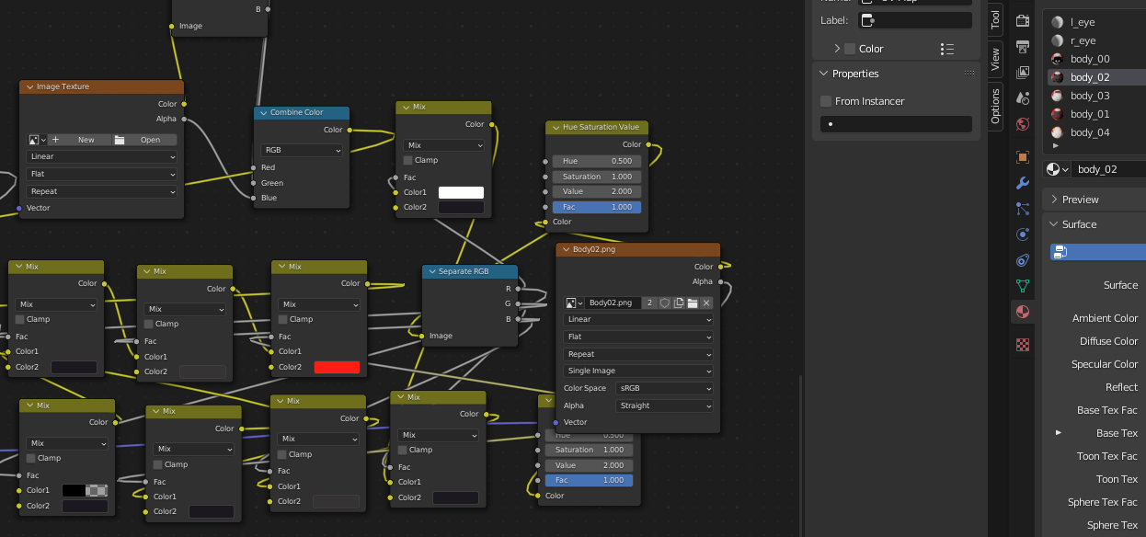This screenshot has width=1146, height=537.
Task: Click the fake user shield icon on Body02.png
Action: click(x=664, y=303)
